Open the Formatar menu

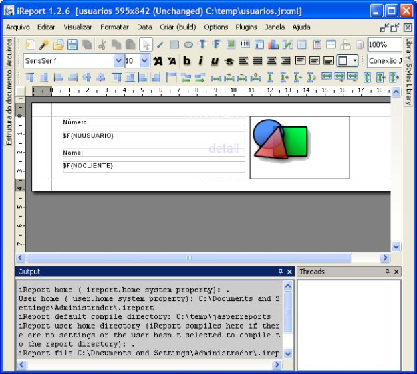click(114, 27)
